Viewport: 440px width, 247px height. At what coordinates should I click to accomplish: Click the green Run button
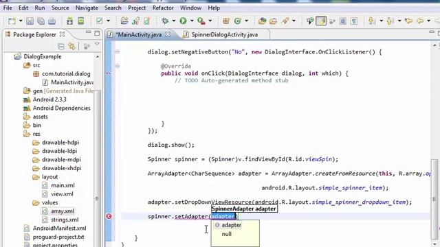tap(184, 21)
